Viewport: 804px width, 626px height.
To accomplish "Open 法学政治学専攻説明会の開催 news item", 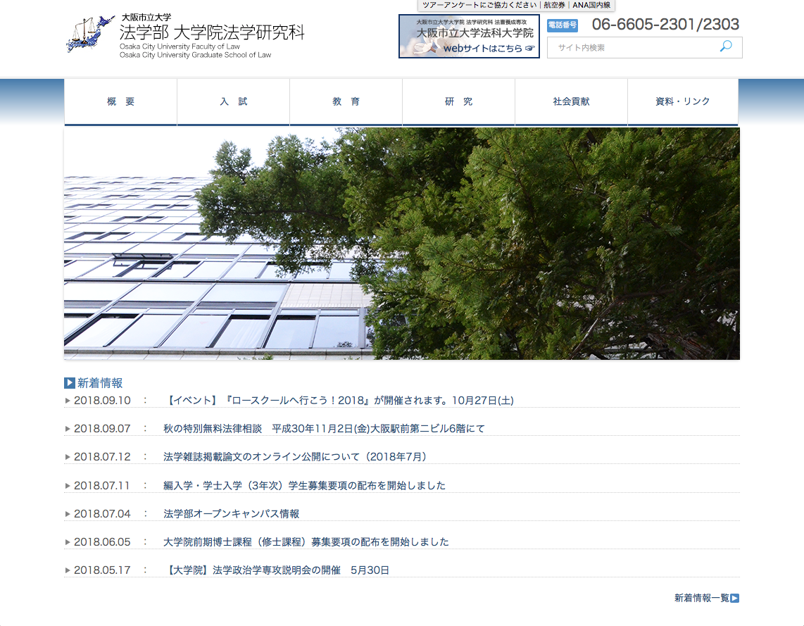I will (277, 570).
